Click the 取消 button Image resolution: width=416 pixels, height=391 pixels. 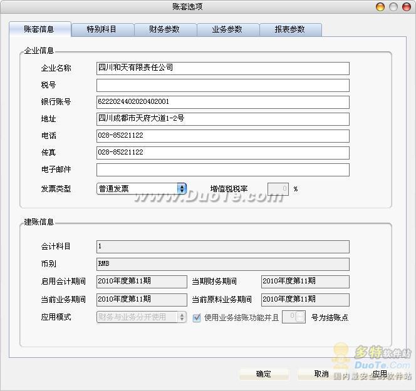[x=322, y=374]
